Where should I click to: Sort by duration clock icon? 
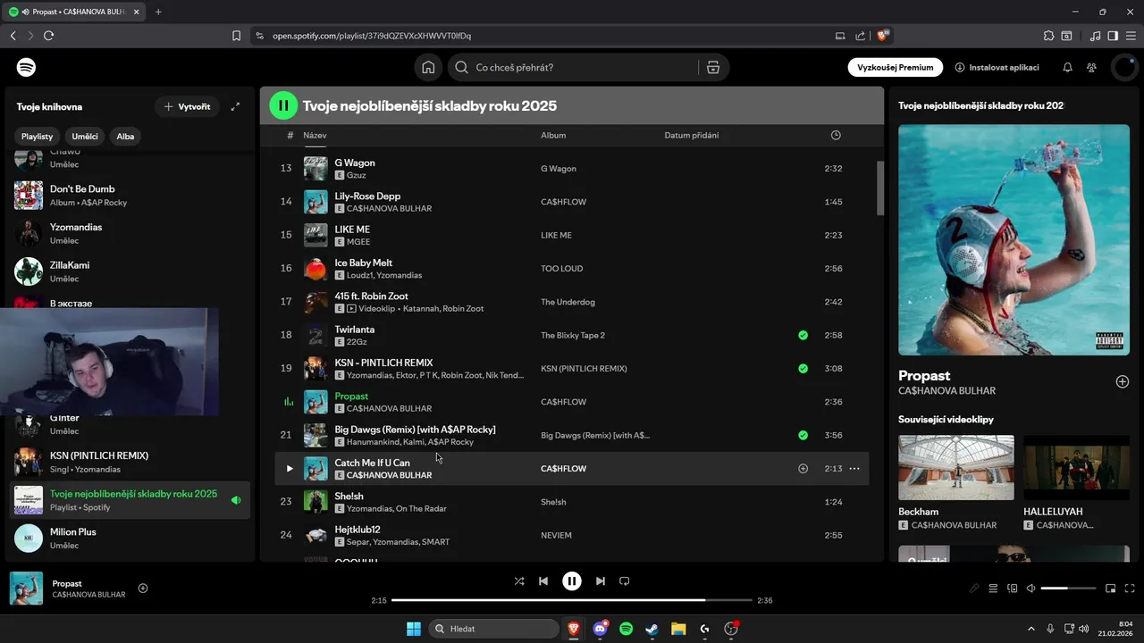tap(836, 135)
